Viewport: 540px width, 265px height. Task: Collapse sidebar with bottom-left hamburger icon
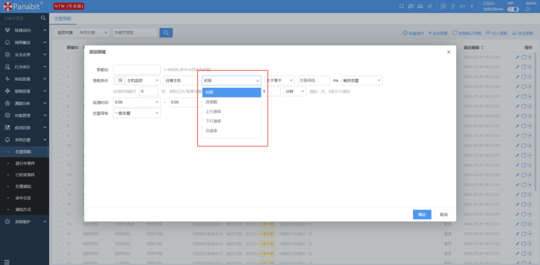pyautogui.click(x=6, y=262)
